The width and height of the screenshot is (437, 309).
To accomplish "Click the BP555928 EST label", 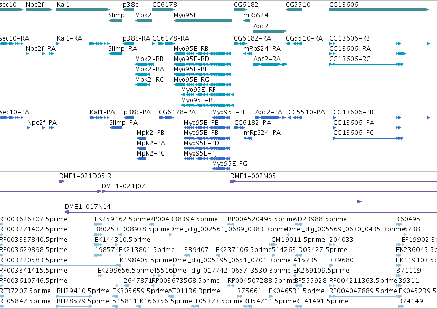I will (310, 281).
